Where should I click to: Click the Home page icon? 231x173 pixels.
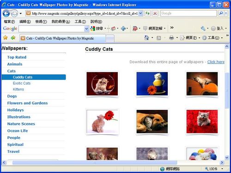[147, 38]
